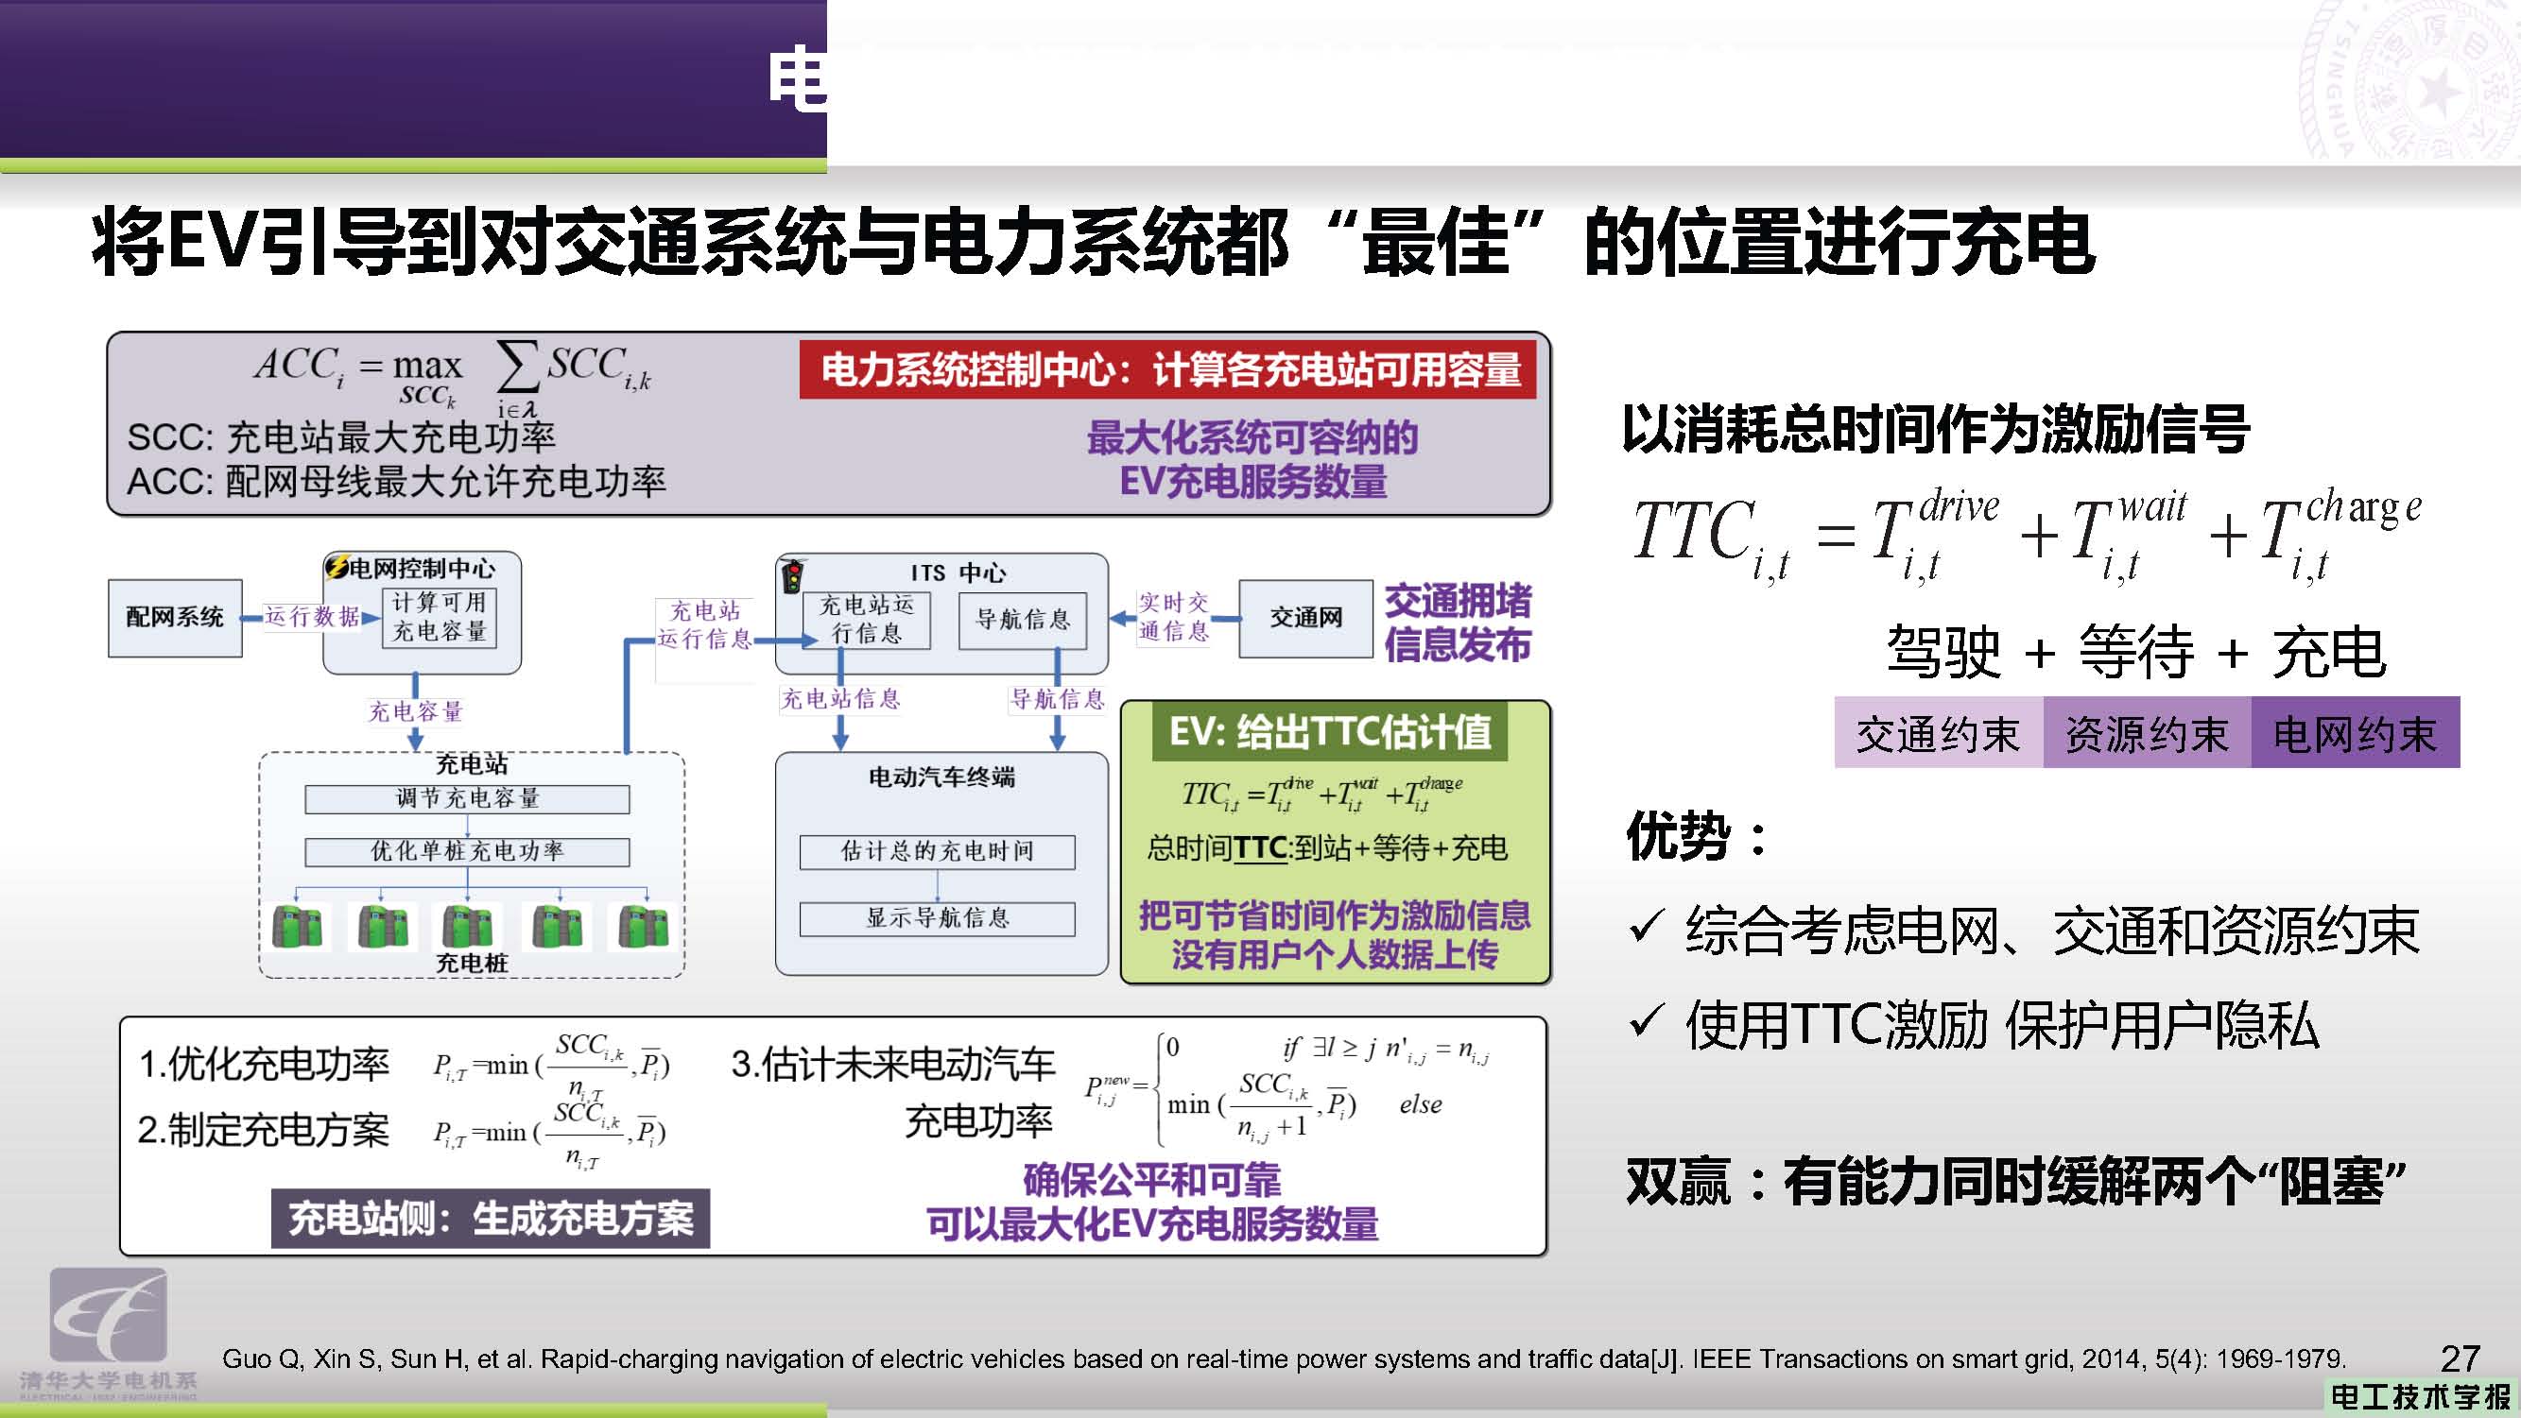Click the text 优势：
This screenshot has width=2521, height=1418.
click(x=1698, y=835)
